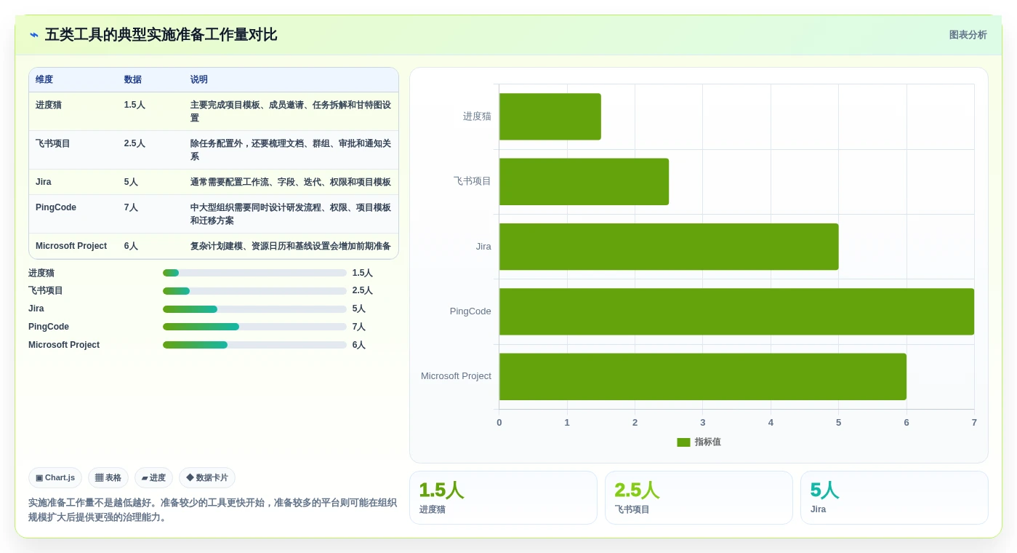Click the PingCode bar in chart
This screenshot has height=553, width=1017.
(x=736, y=311)
